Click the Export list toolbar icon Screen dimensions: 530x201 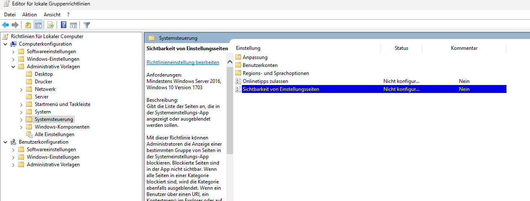pyautogui.click(x=50, y=25)
